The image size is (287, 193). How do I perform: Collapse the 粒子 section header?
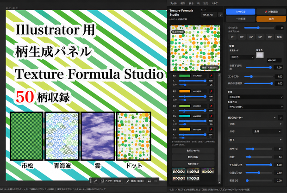[256, 140]
